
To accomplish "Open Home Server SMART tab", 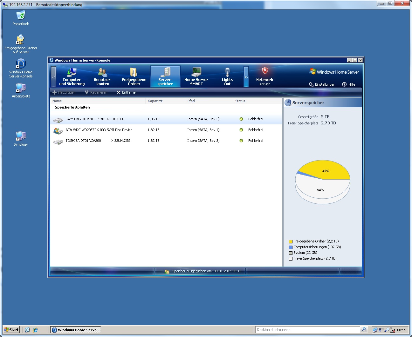I will [196, 76].
